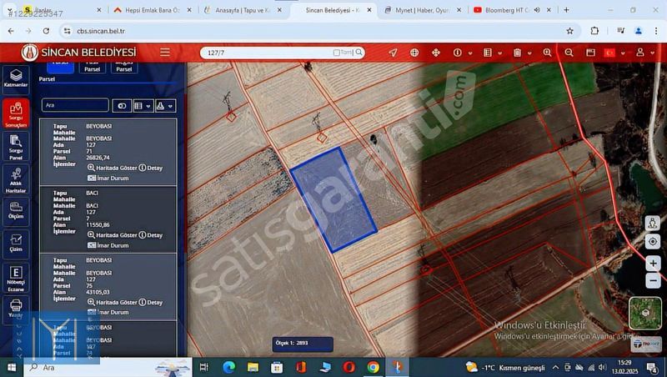
Task: Toggle the switch next to Ara field
Action: click(122, 106)
